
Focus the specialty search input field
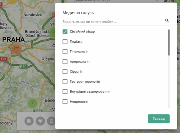(x=113, y=22)
